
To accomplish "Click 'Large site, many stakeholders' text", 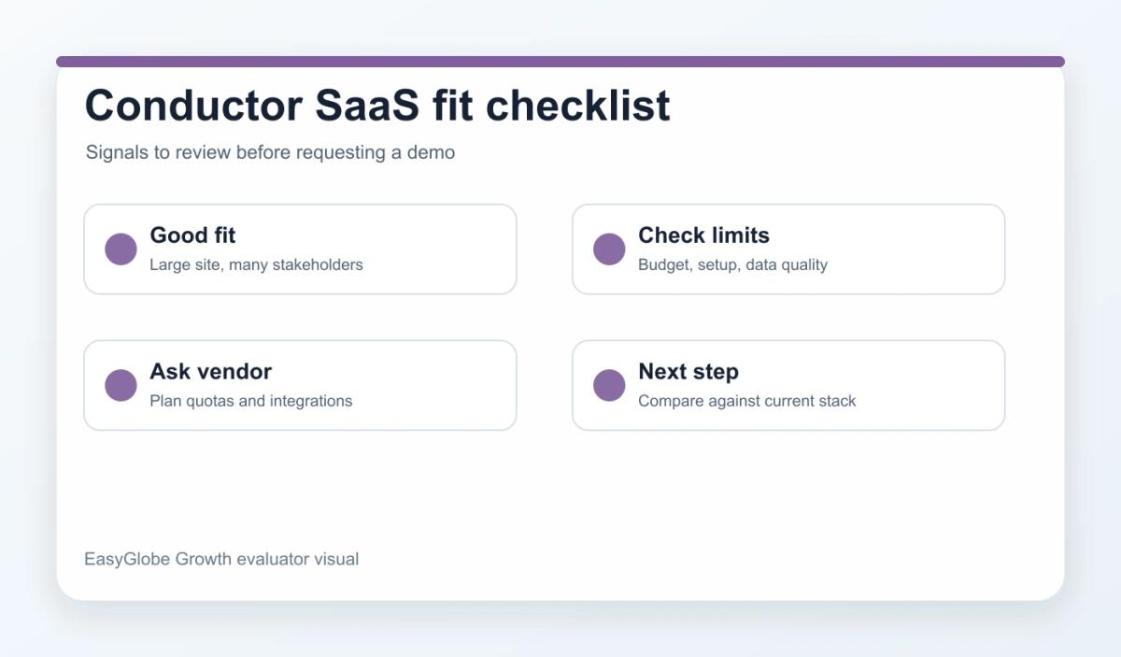I will (256, 264).
